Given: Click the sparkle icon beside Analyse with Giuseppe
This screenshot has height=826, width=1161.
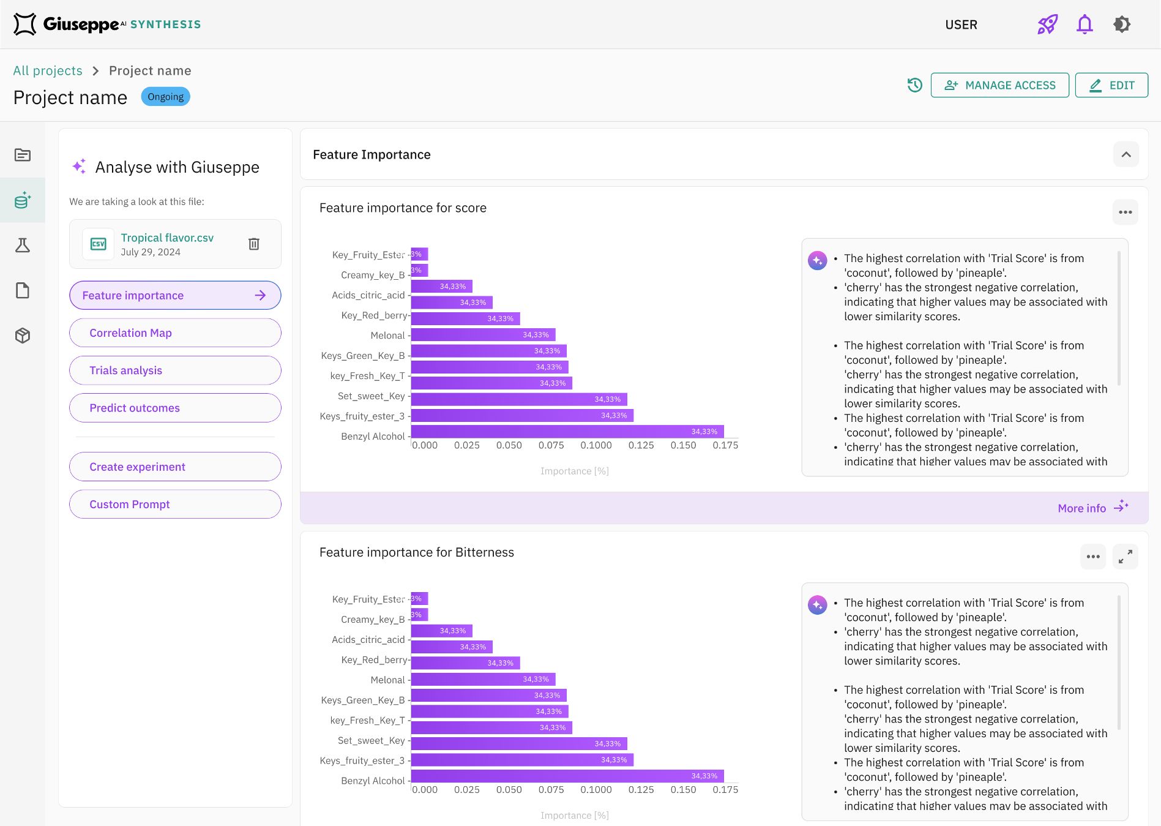Looking at the screenshot, I should (80, 166).
